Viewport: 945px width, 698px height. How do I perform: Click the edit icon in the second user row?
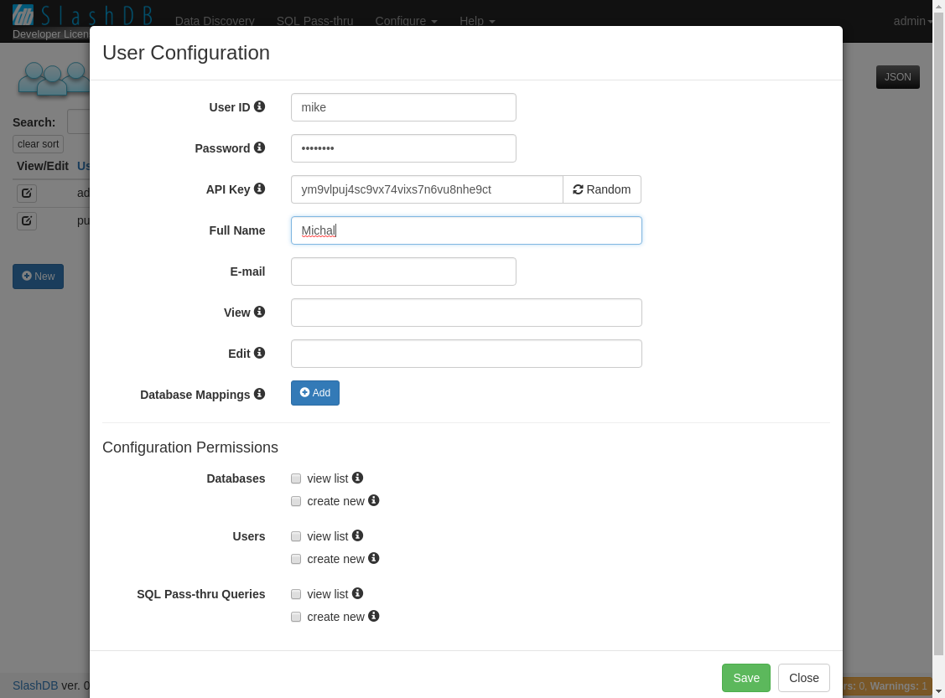(27, 221)
